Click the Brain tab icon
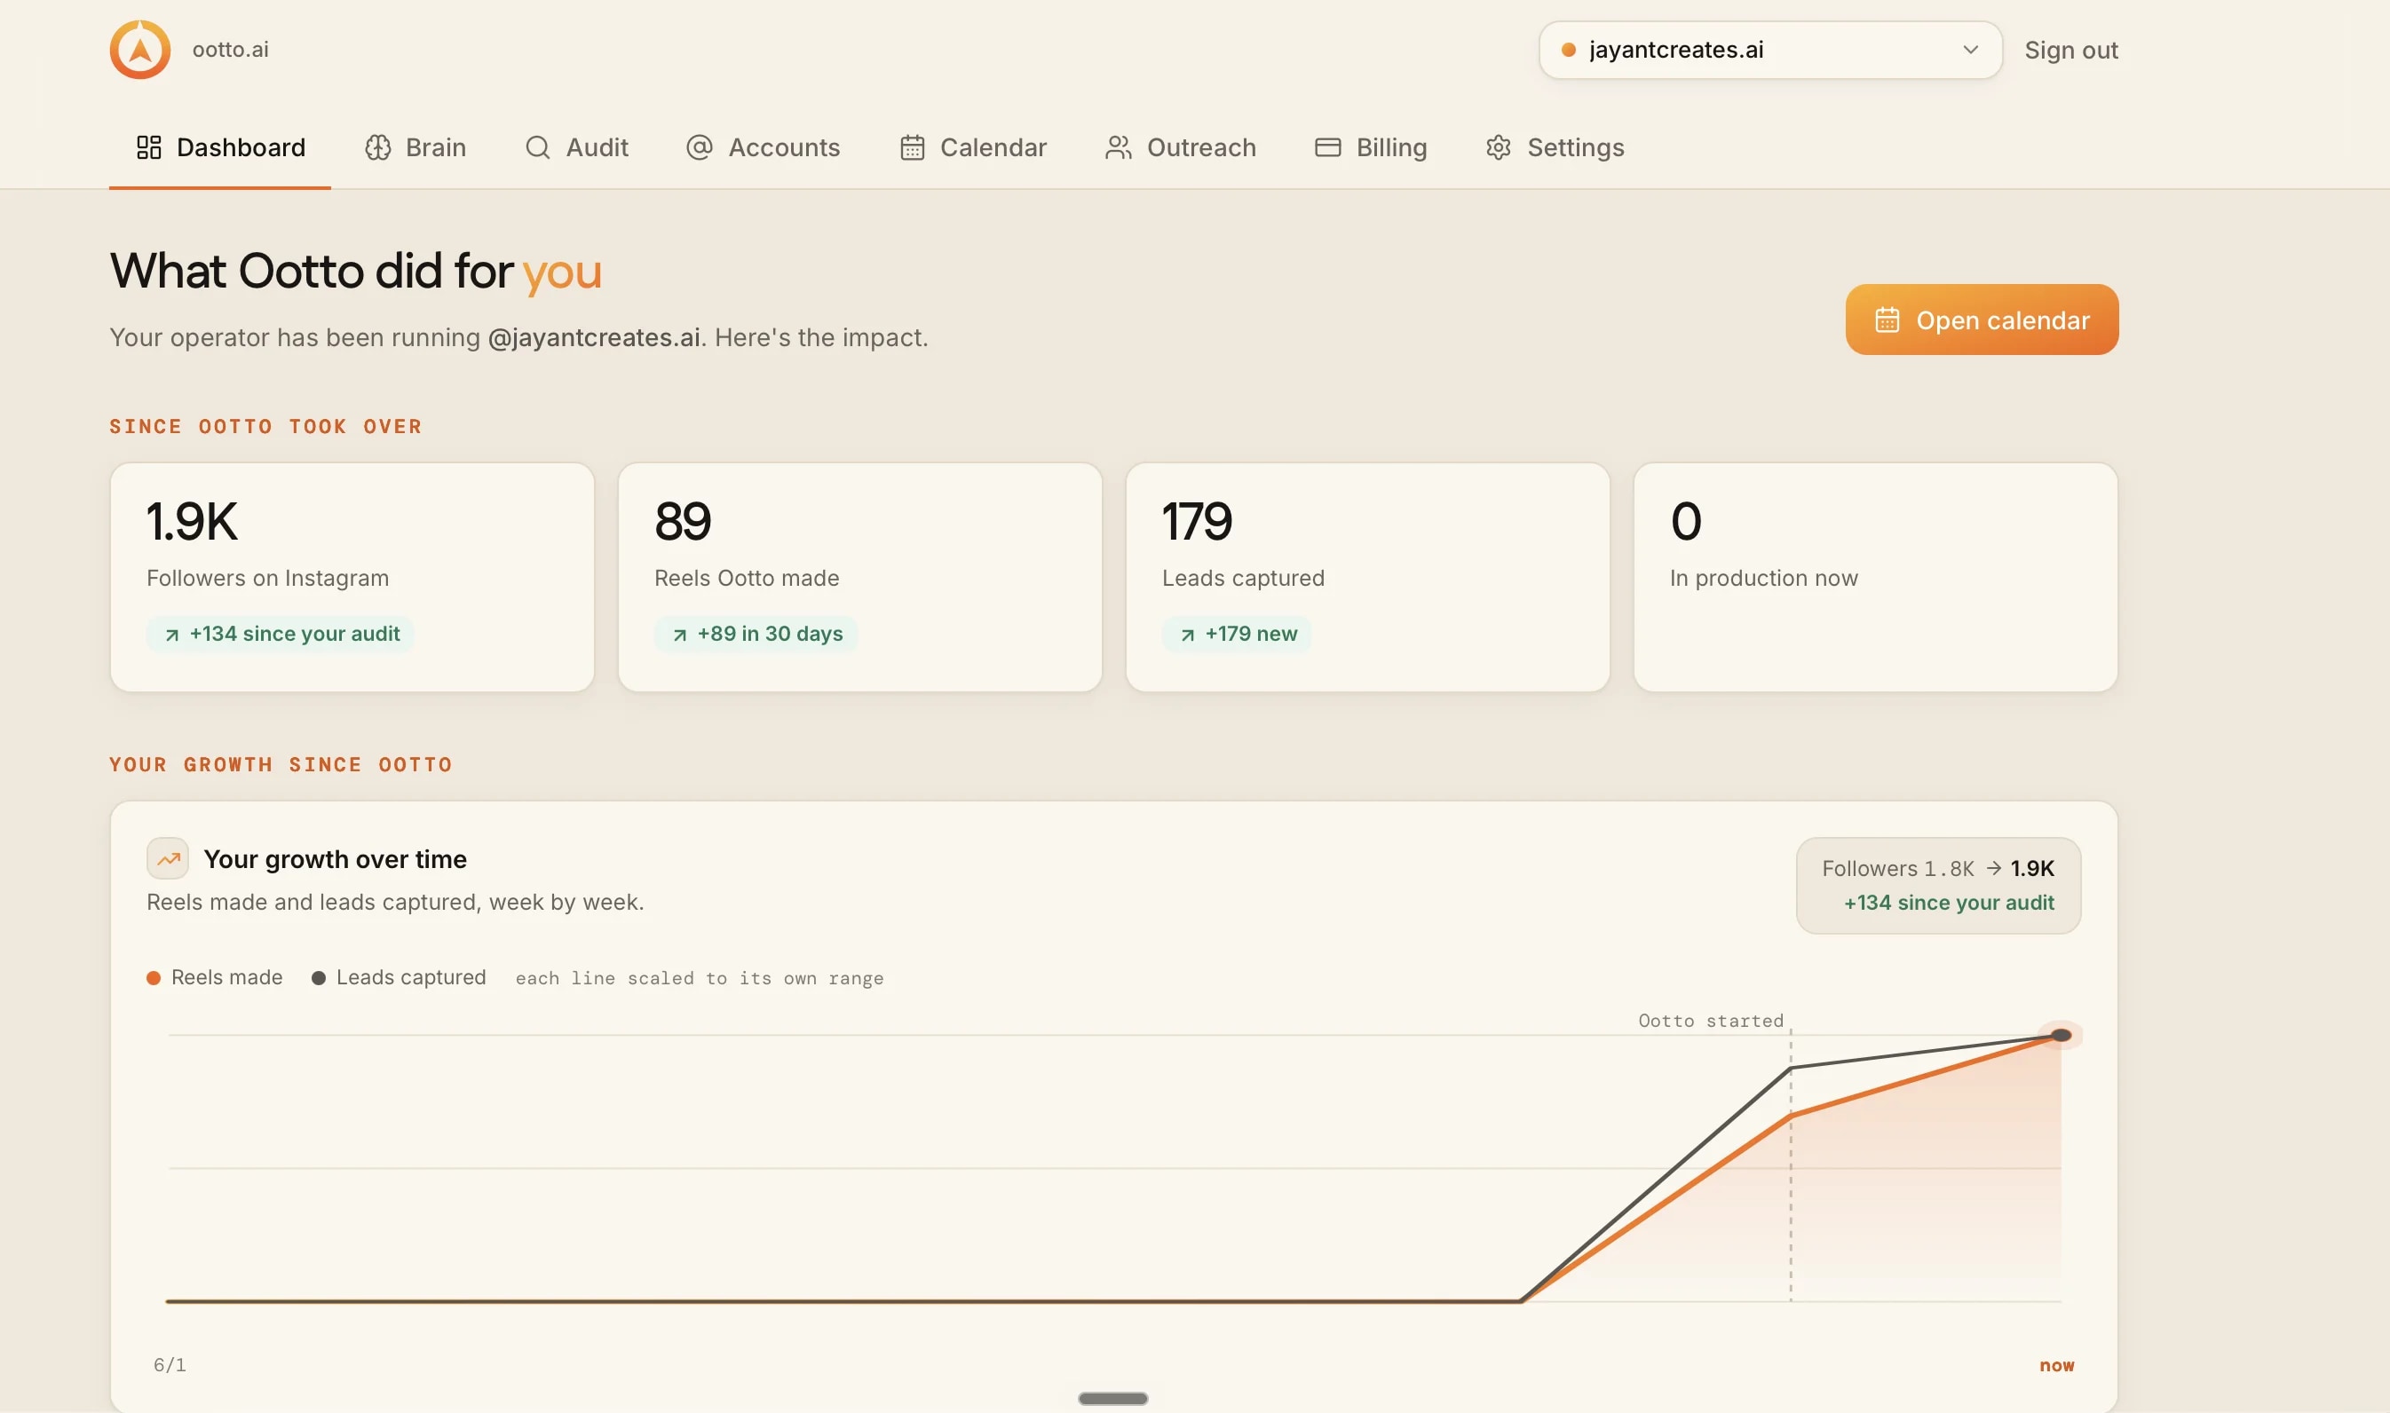Screen dimensions: 2390x1413 tap(378, 147)
